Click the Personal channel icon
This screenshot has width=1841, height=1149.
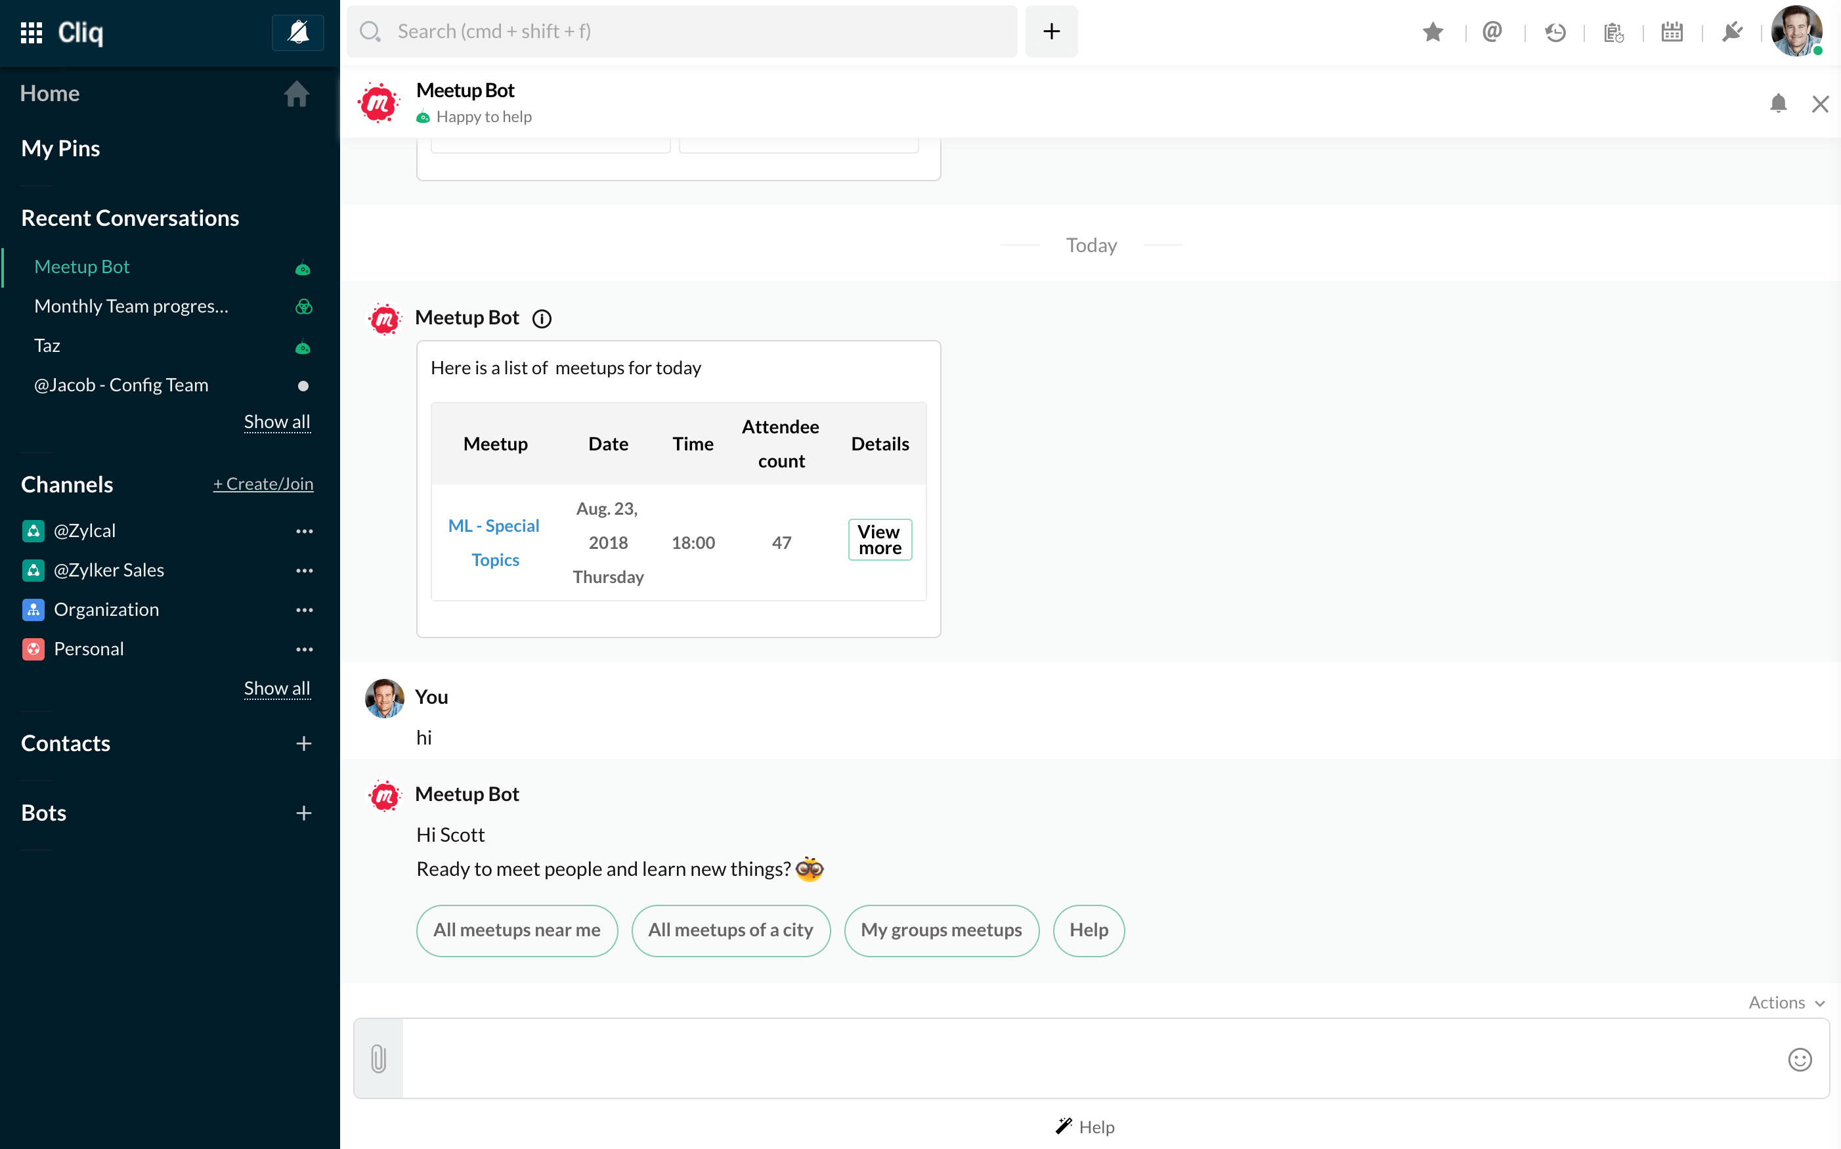tap(33, 650)
